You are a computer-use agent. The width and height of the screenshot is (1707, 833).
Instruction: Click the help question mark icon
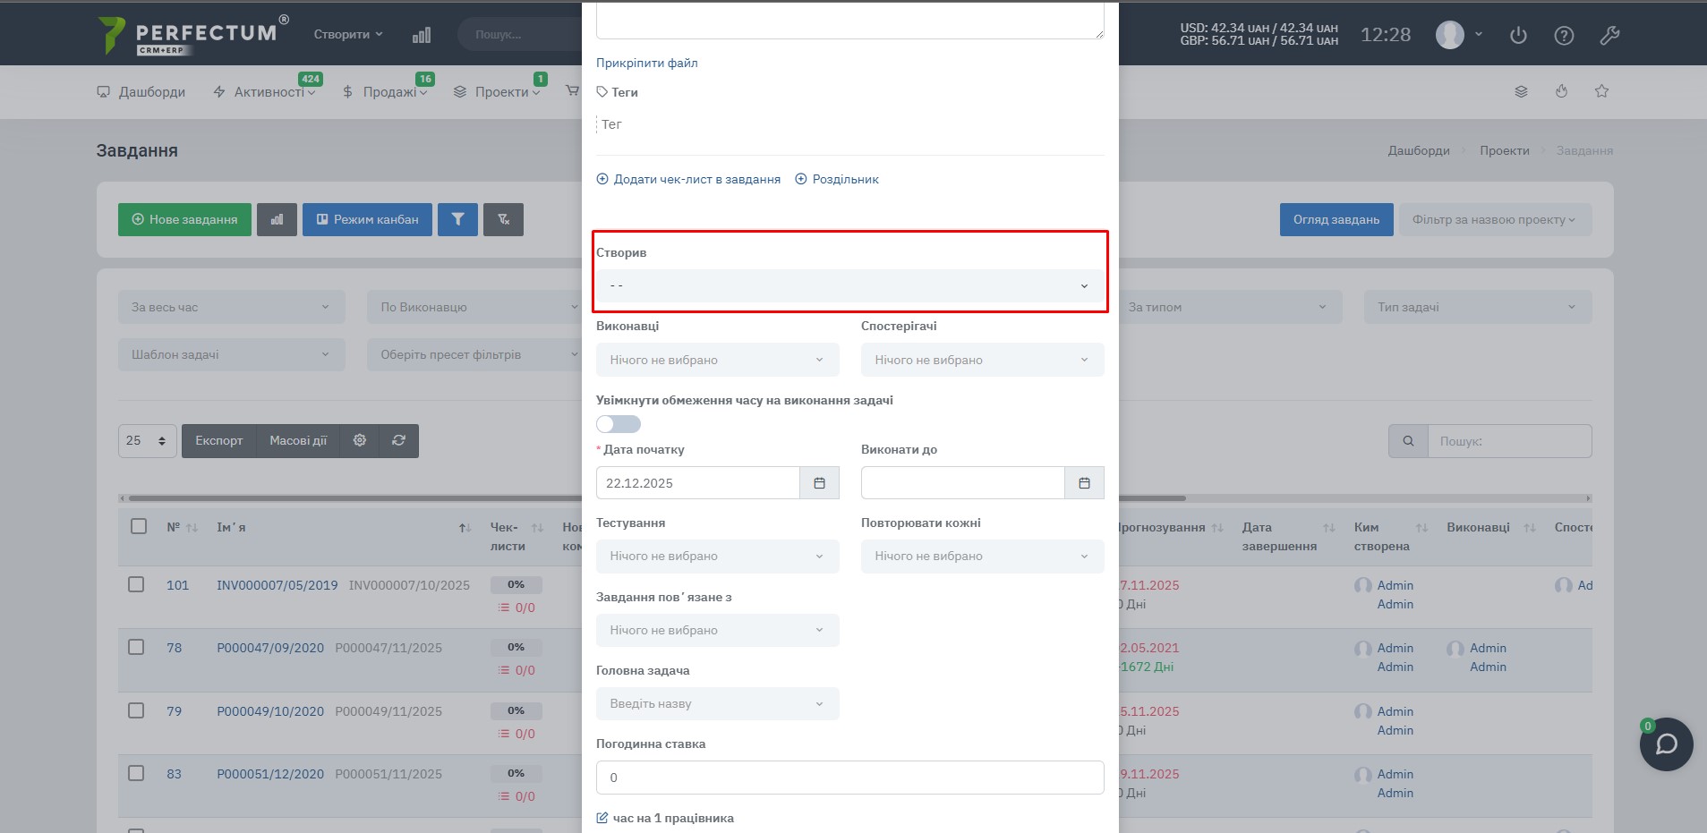(x=1563, y=36)
